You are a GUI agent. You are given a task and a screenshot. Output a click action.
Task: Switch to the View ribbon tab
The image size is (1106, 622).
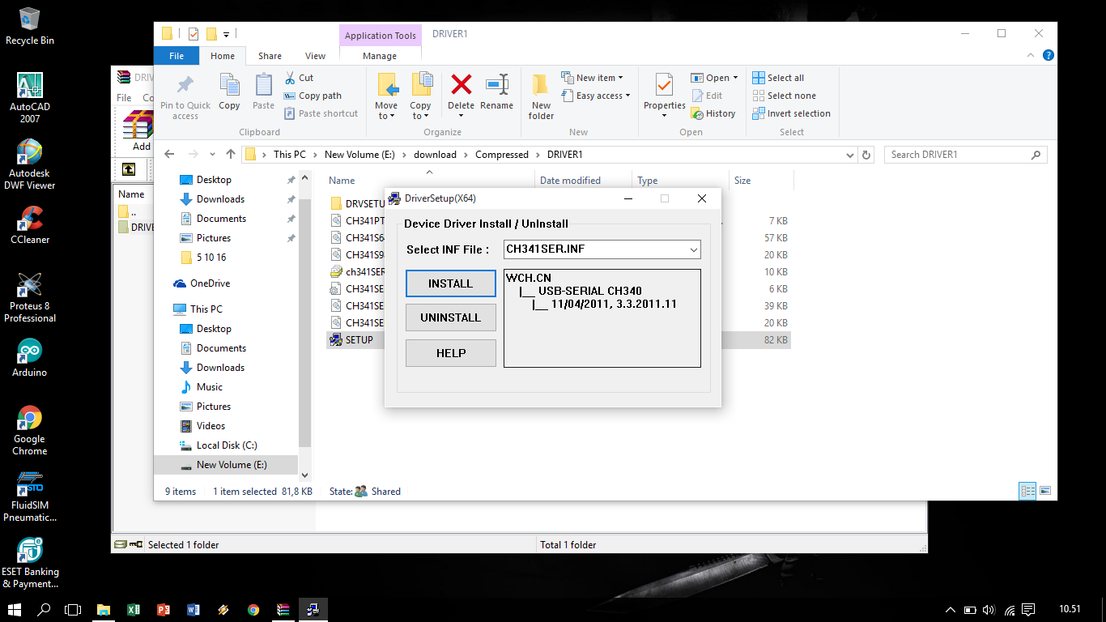tap(315, 56)
